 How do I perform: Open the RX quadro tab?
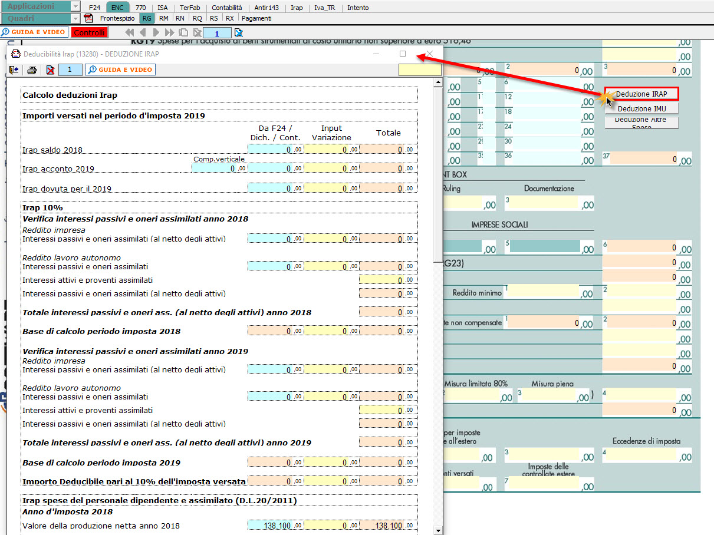click(229, 18)
